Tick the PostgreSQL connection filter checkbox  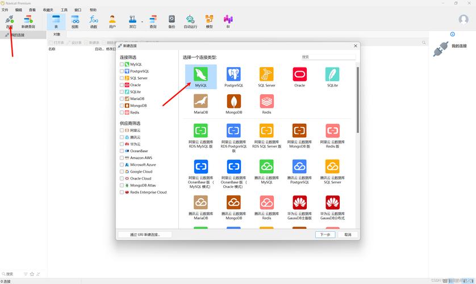click(x=122, y=72)
